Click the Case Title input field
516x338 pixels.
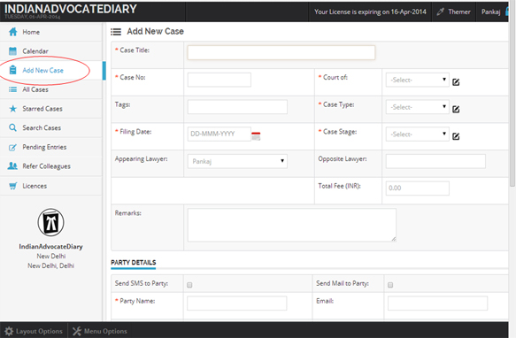281,53
